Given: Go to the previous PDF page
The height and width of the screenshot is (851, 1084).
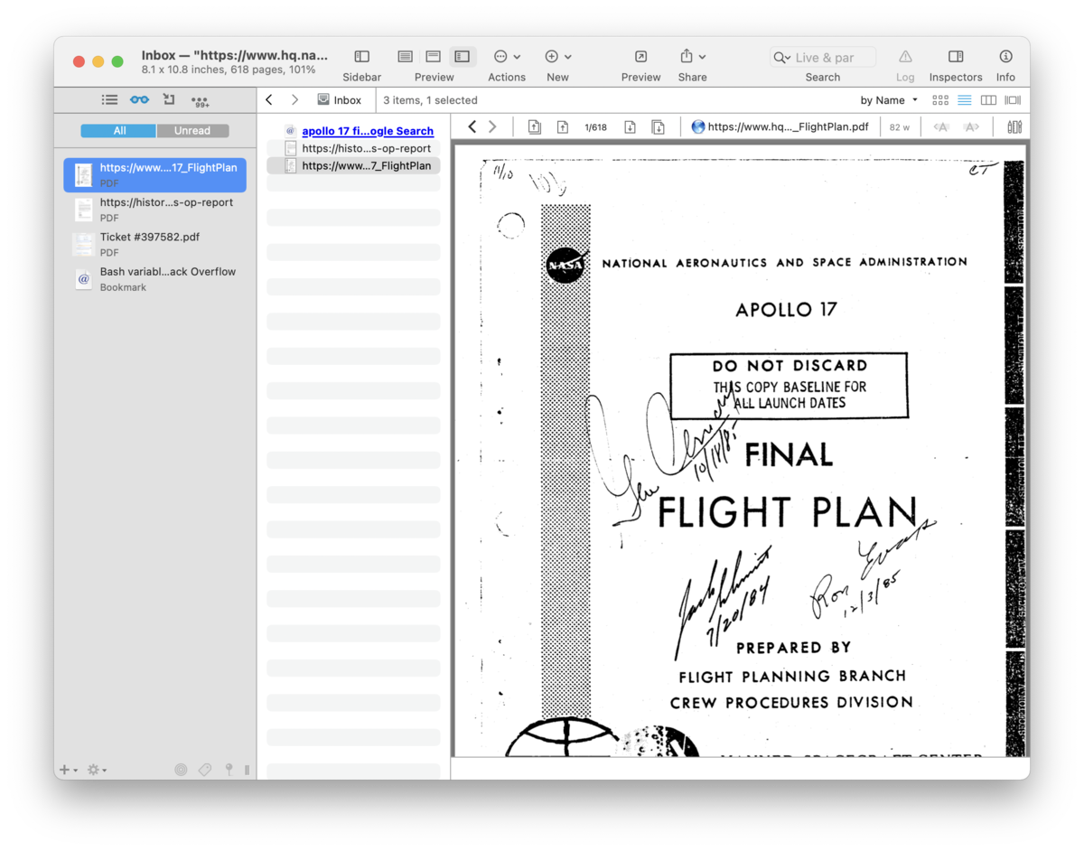Looking at the screenshot, I should point(562,126).
